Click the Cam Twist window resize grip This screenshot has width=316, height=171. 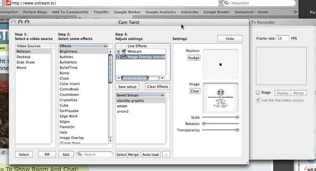click(x=246, y=162)
